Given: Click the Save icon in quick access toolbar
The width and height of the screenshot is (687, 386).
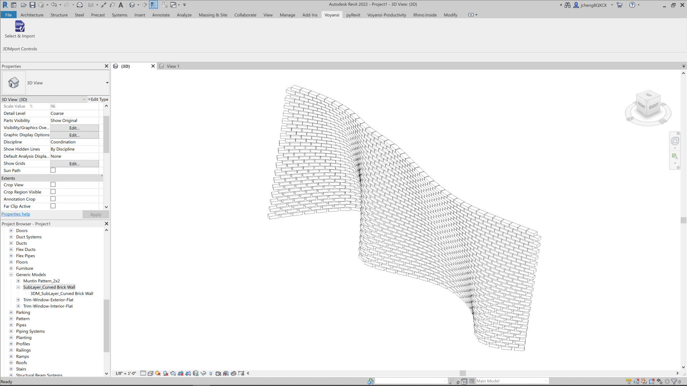Looking at the screenshot, I should [x=32, y=5].
